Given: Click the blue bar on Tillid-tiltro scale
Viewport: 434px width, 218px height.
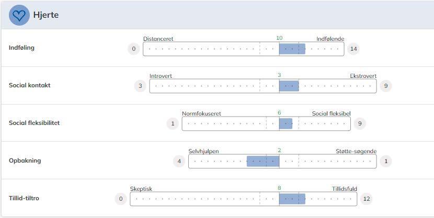Looking at the screenshot, I should [x=292, y=199].
